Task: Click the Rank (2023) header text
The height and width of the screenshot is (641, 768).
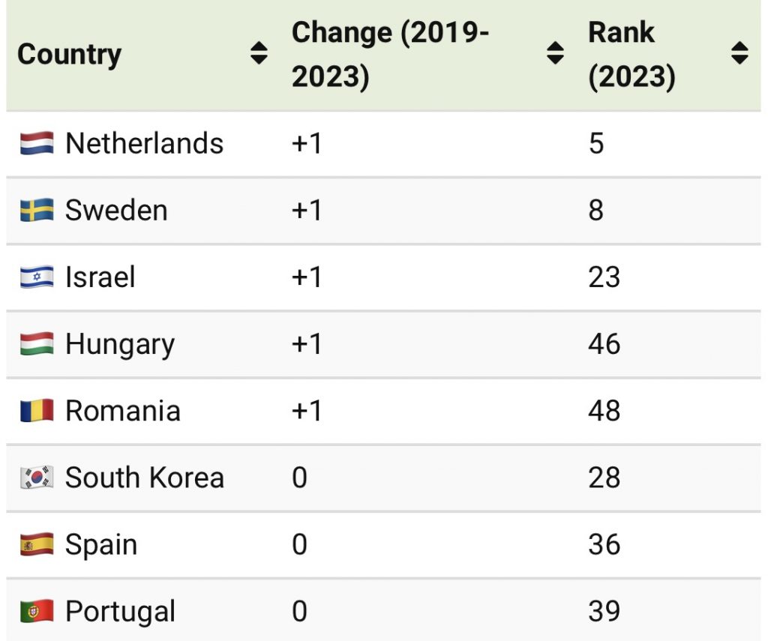Action: pyautogui.click(x=631, y=54)
